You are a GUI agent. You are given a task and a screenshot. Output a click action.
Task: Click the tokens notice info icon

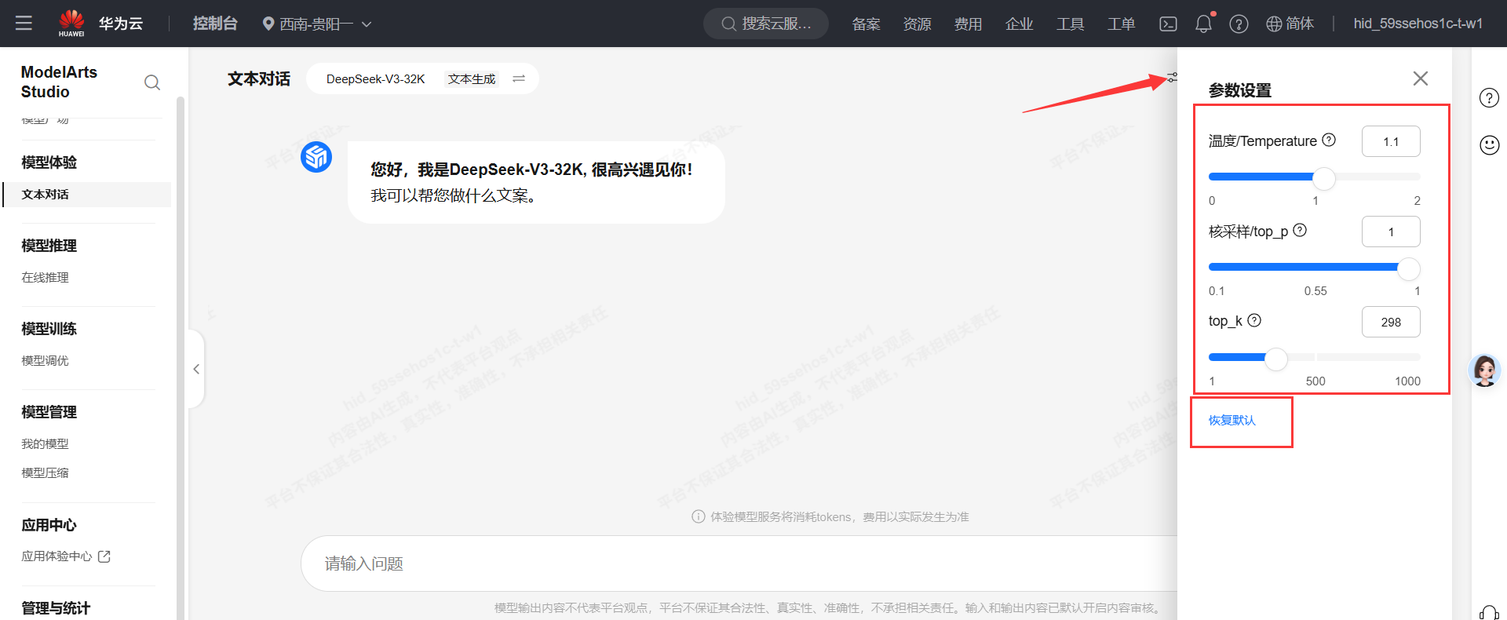point(698,516)
